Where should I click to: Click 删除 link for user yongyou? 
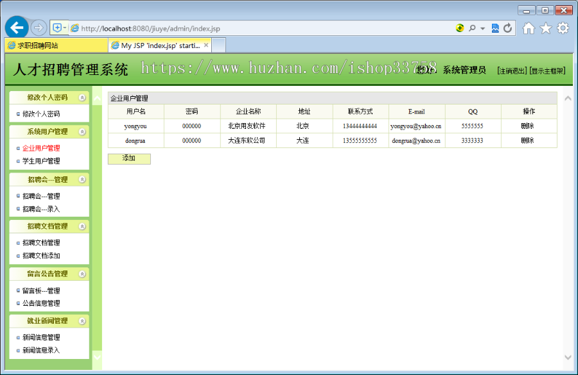[x=529, y=126]
